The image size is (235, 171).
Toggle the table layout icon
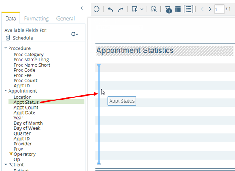178,9
